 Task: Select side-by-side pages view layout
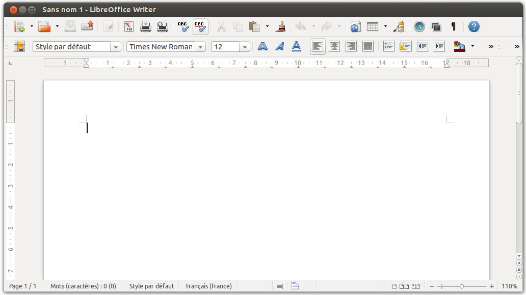tap(404, 286)
